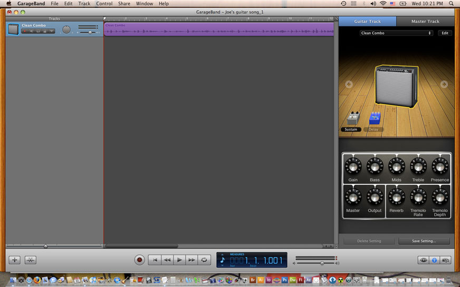
Task: Click the measures time display 1.1.1.001
Action: point(256,260)
